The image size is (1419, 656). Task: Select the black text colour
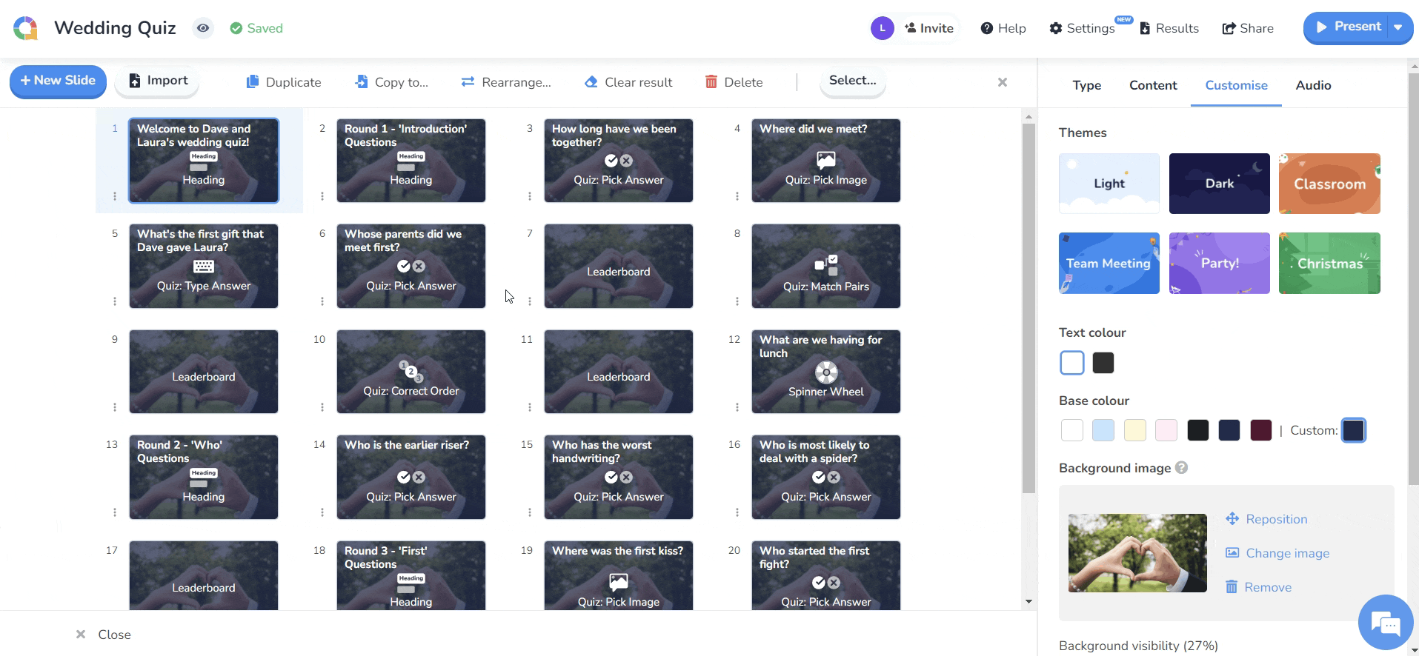1103,363
